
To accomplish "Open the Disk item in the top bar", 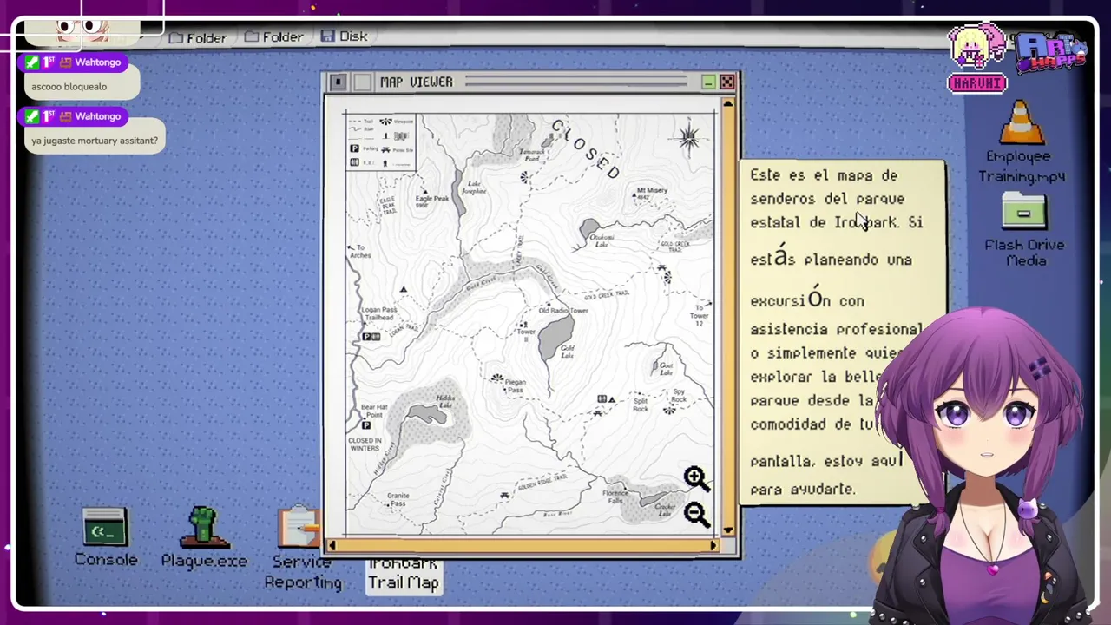I will click(x=345, y=36).
